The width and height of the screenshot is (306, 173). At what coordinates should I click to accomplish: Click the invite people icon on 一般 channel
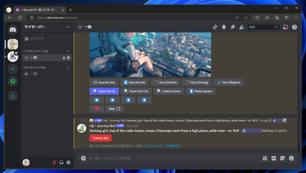coord(64,58)
